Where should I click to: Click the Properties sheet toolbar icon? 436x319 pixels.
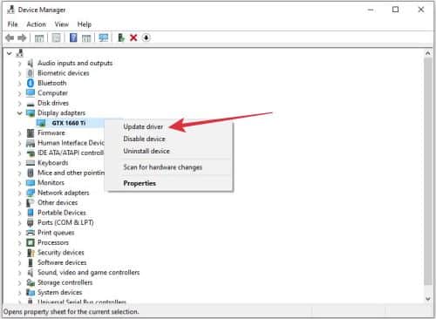(56, 37)
